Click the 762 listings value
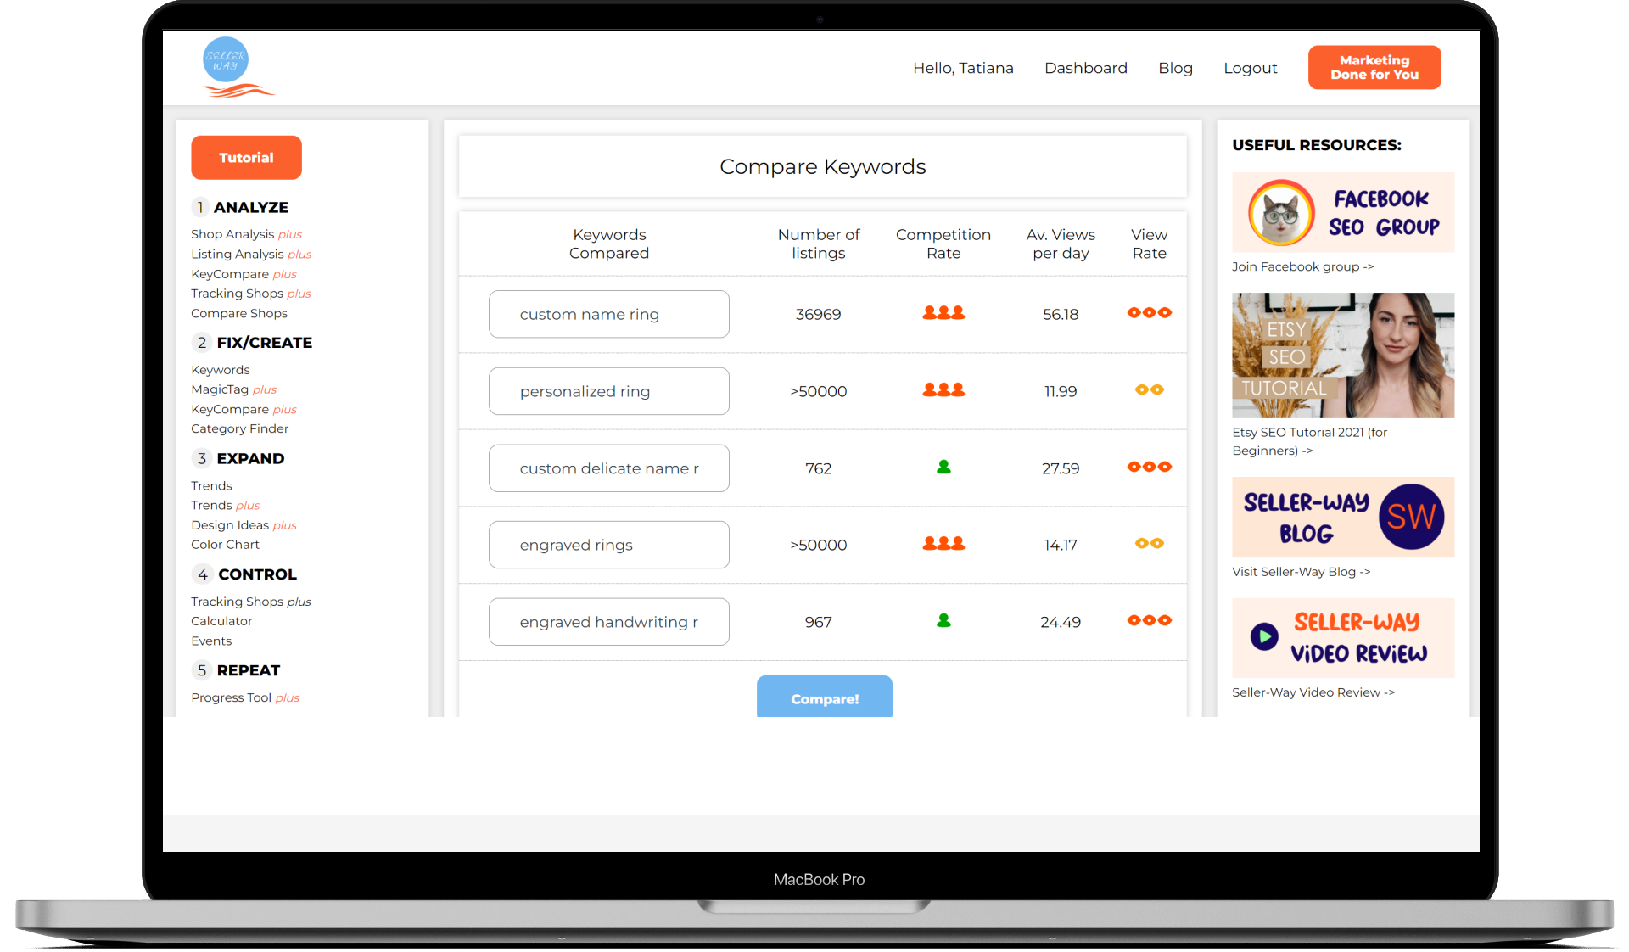1629x952 pixels. coord(818,468)
